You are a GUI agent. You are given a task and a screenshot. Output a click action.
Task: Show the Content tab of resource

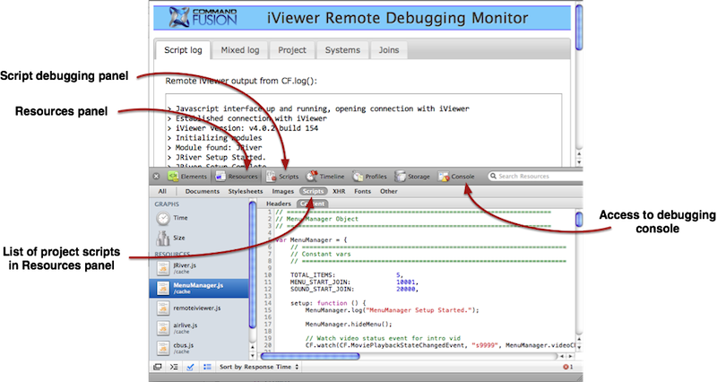pyautogui.click(x=313, y=204)
